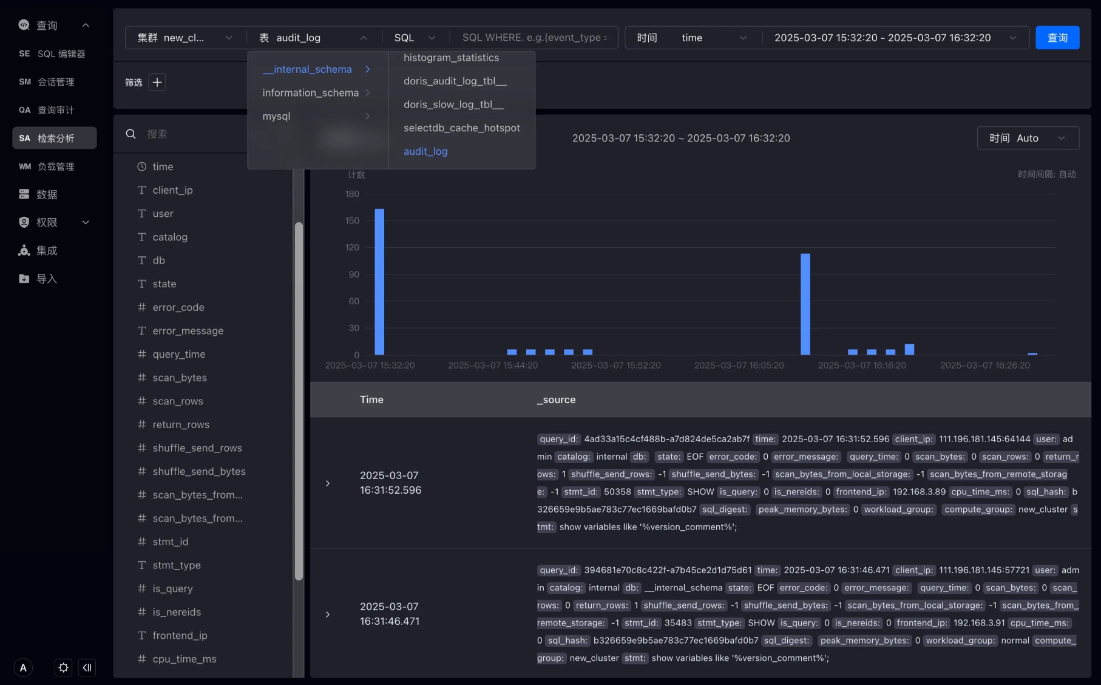Image resolution: width=1101 pixels, height=685 pixels.
Task: Expand the 16:31:46.471 log row
Action: (x=328, y=615)
